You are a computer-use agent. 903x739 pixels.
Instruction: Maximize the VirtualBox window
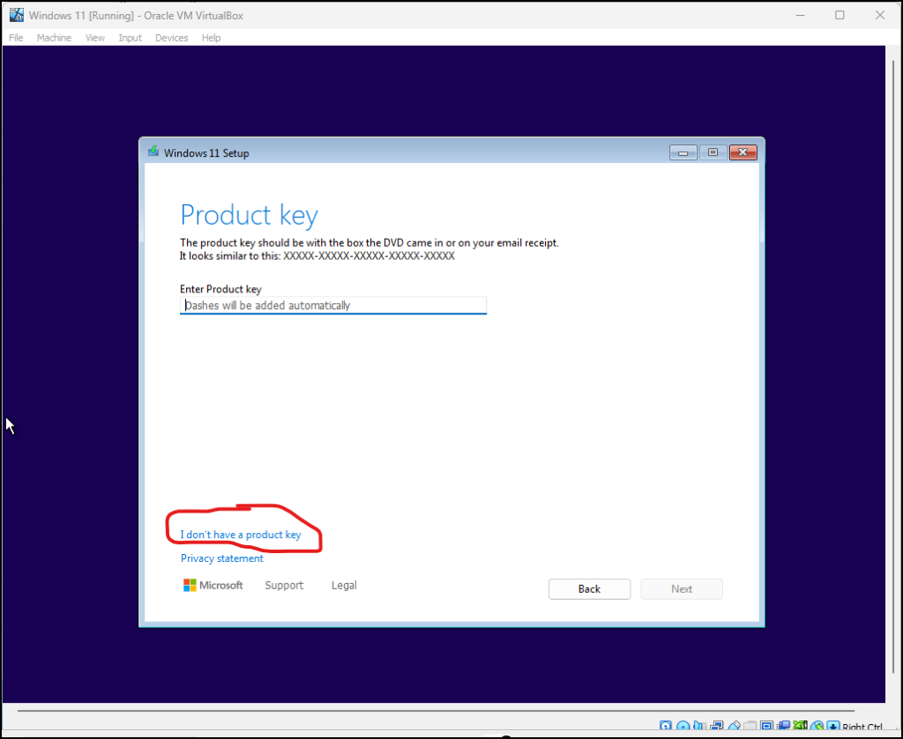[840, 16]
